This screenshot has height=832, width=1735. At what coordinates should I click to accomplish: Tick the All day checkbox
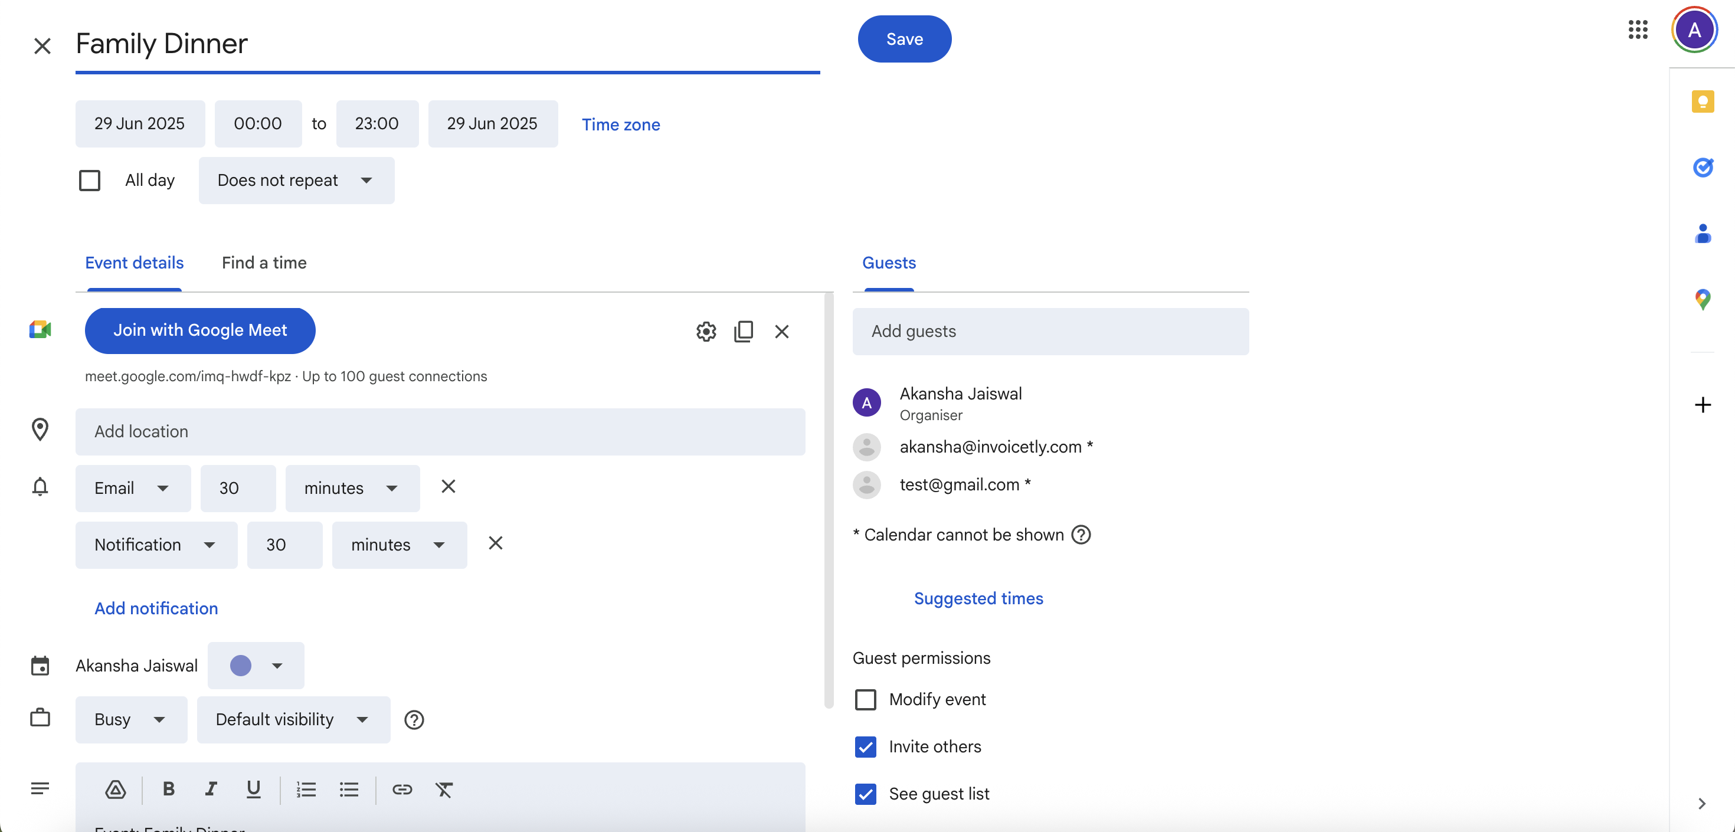point(90,181)
